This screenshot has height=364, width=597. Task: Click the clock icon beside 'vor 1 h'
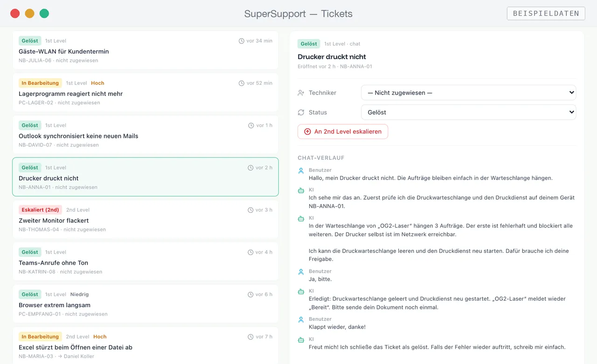[x=250, y=126]
